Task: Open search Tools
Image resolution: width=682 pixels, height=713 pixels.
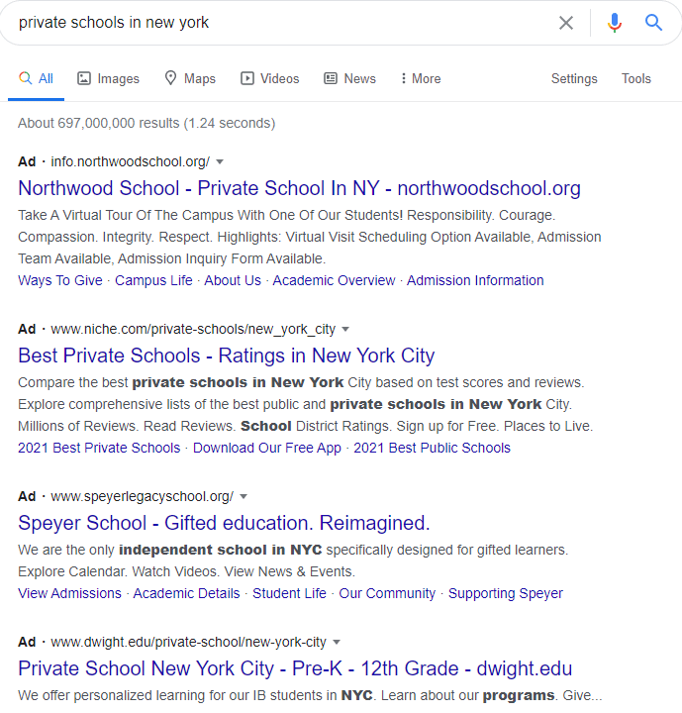Action: point(636,79)
